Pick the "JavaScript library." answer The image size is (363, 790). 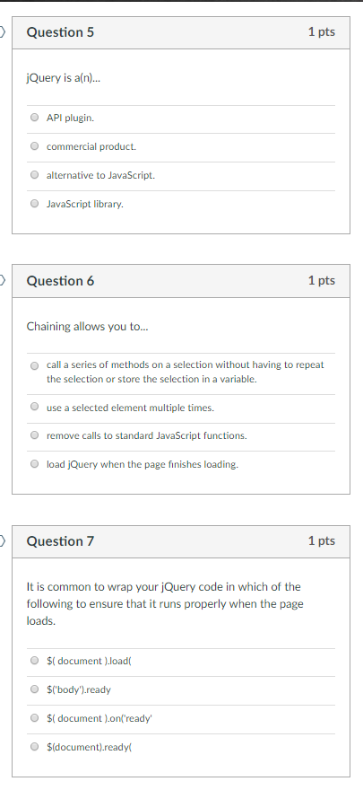34,204
